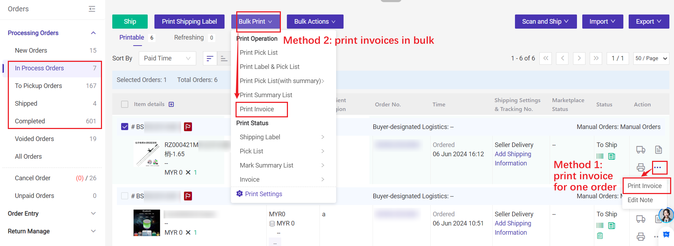The width and height of the screenshot is (674, 246).
Task: Expand the Return Manage section
Action: point(94,231)
